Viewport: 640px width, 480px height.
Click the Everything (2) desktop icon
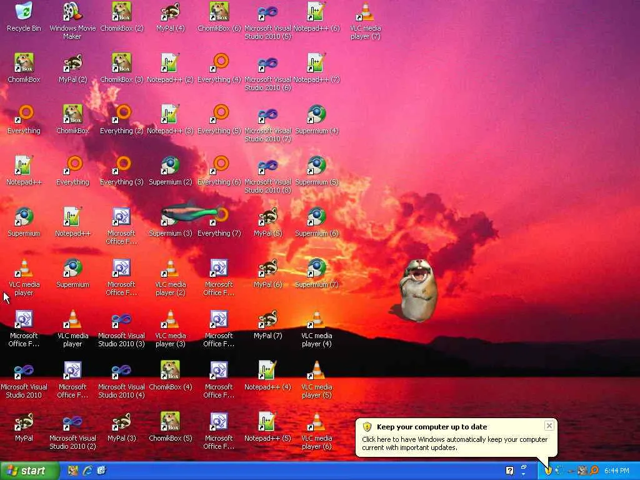(122, 119)
